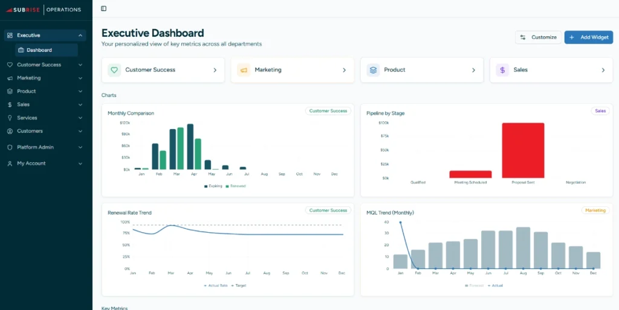Toggle Target legend in Renewal Rate chart
Screen dimensions: 619x310
238,286
